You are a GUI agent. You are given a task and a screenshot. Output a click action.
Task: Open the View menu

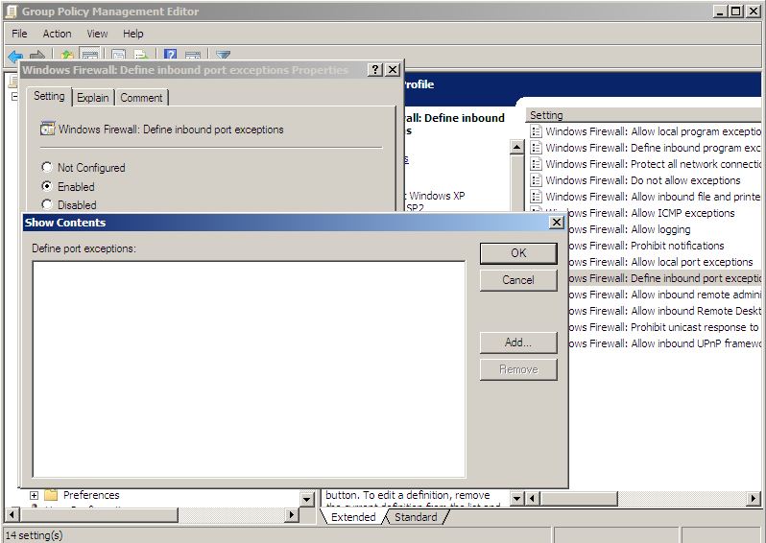pos(97,34)
